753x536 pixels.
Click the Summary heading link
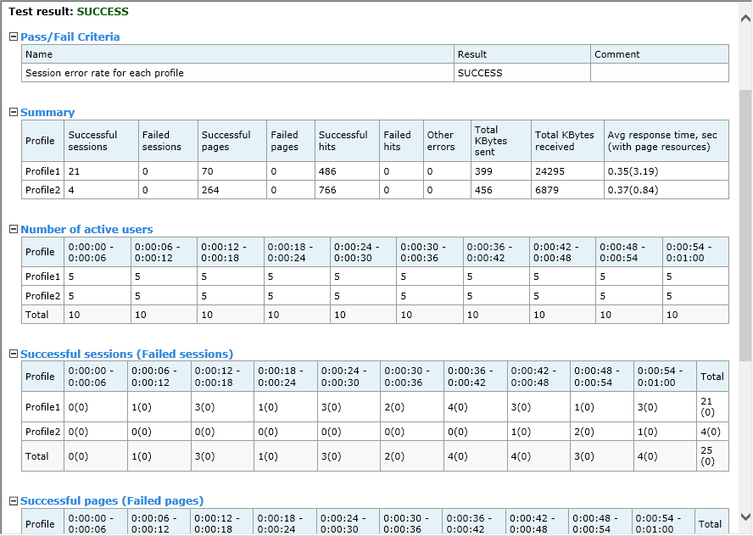click(x=48, y=112)
